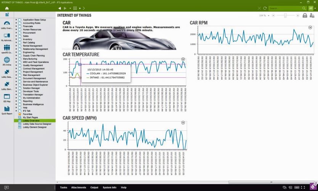Click the horizontal scrollbar thumb at bottom
Screen dimensions: 318x191
271,182
